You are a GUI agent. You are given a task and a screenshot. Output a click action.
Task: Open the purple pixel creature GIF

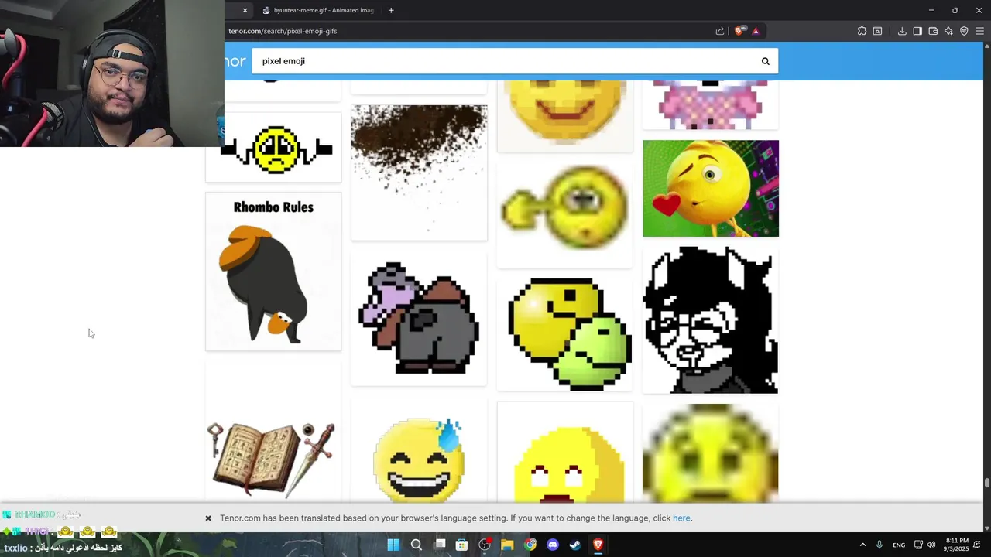tap(419, 319)
